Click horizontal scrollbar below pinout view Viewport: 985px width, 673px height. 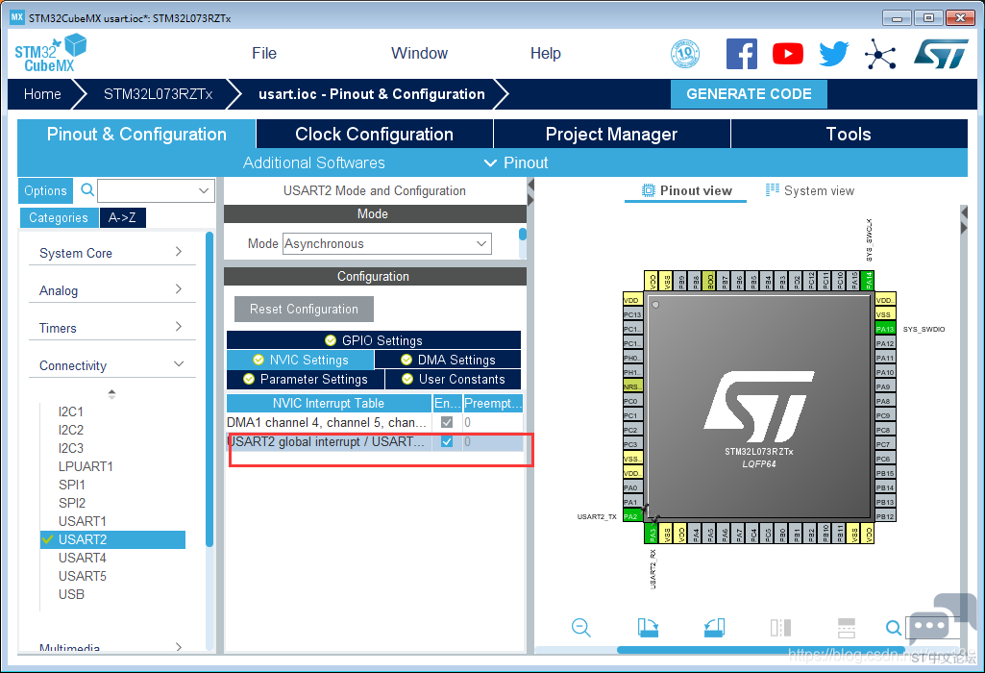[x=761, y=650]
